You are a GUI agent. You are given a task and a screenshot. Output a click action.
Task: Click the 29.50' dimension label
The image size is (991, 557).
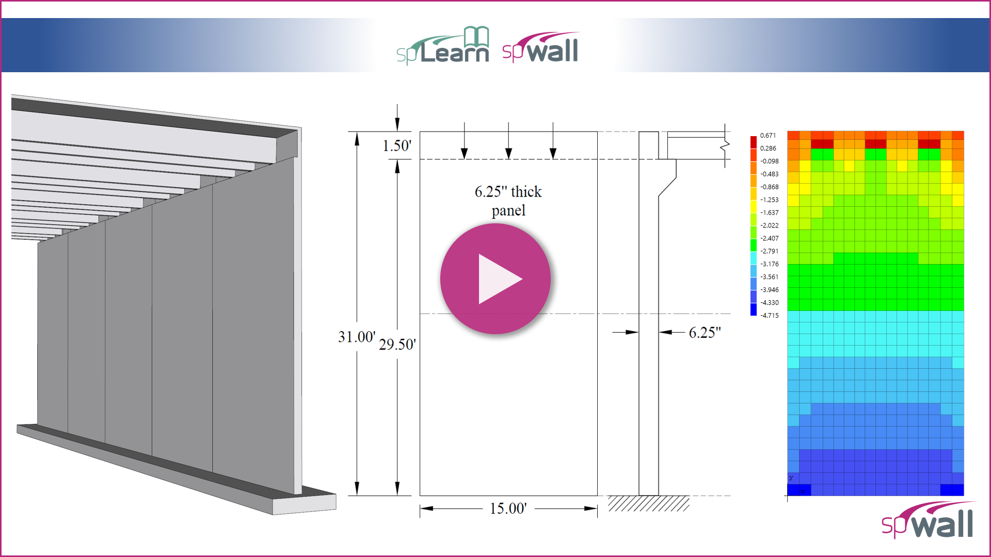click(x=397, y=345)
